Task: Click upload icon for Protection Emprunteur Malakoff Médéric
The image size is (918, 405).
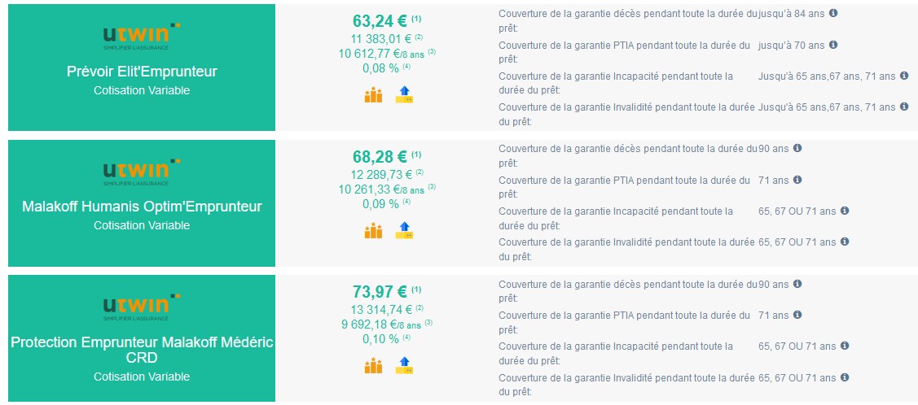Action: [404, 365]
